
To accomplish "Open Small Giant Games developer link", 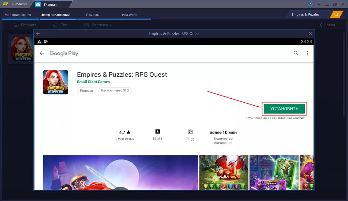I will pyautogui.click(x=93, y=82).
